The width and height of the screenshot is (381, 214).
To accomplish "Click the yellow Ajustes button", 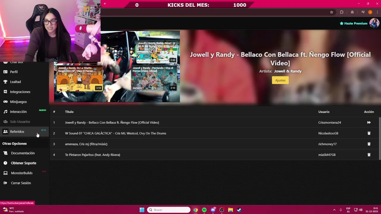I will tap(280, 80).
